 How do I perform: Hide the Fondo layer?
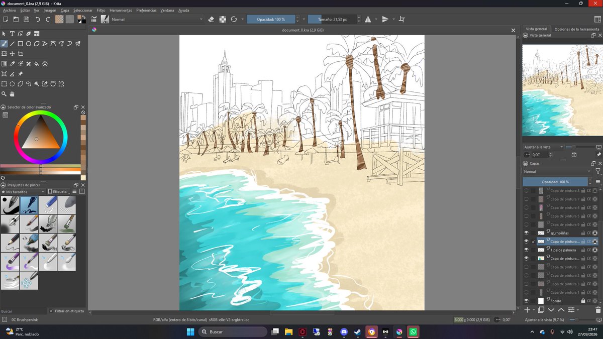526,301
